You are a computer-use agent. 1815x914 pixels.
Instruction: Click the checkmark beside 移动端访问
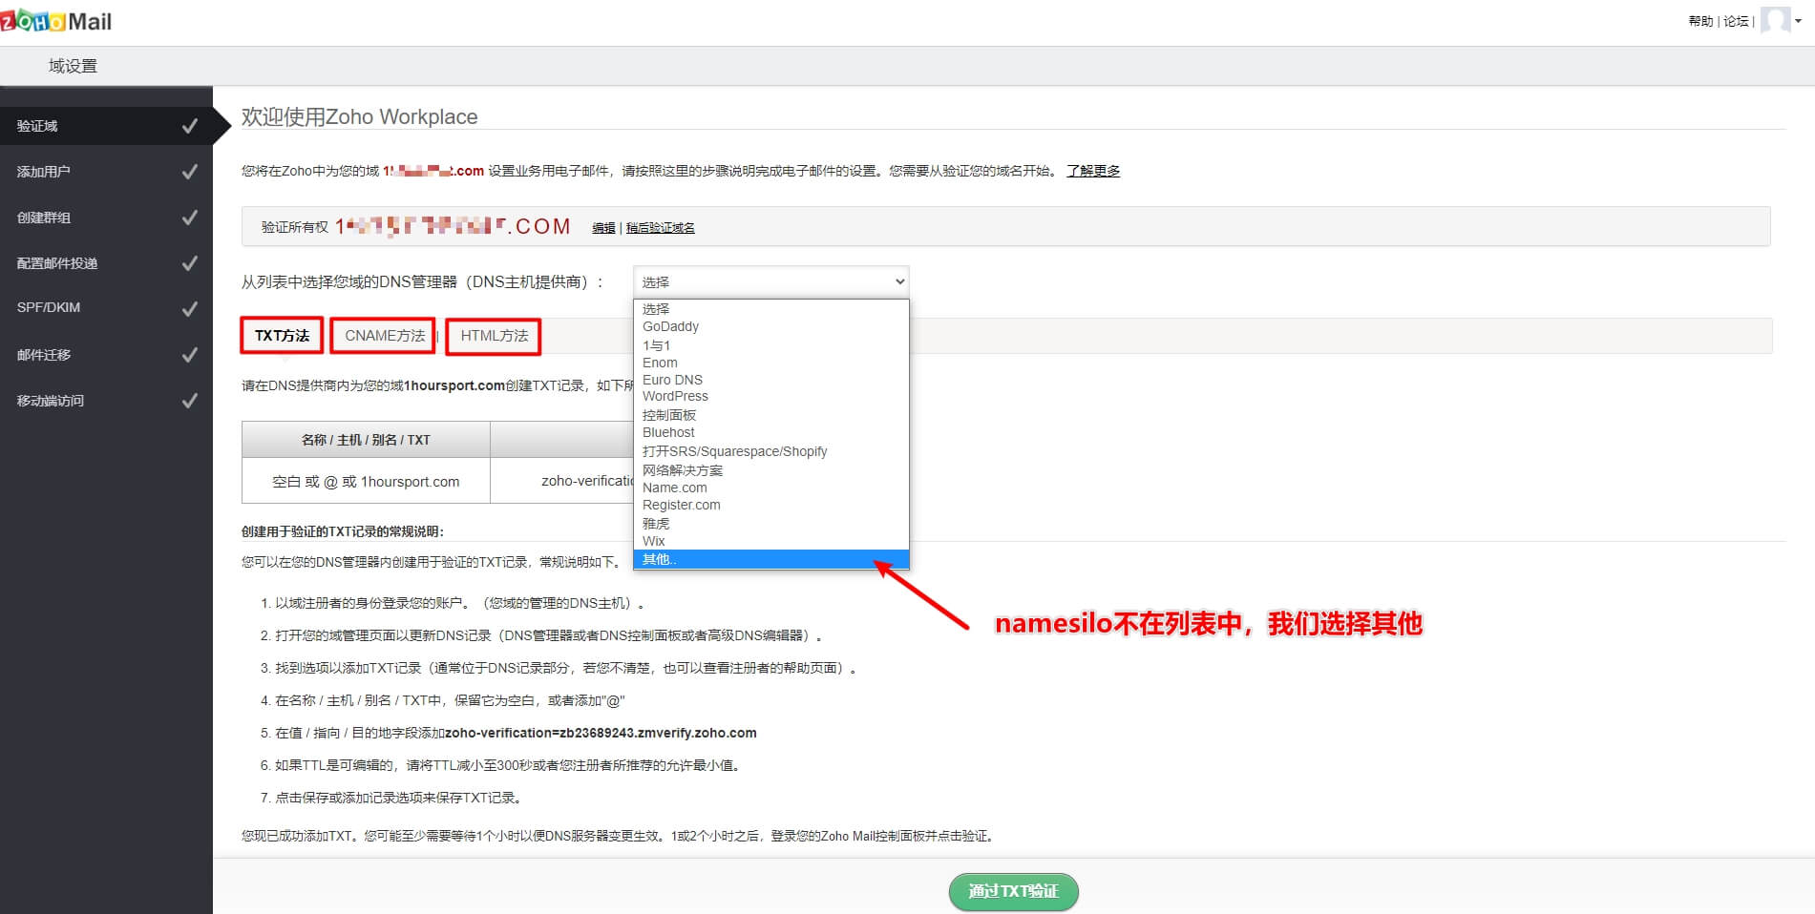[x=191, y=400]
